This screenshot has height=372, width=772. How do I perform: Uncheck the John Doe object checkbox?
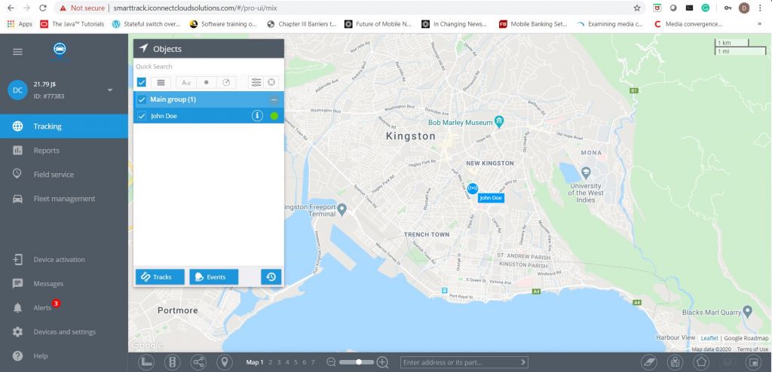pos(142,116)
